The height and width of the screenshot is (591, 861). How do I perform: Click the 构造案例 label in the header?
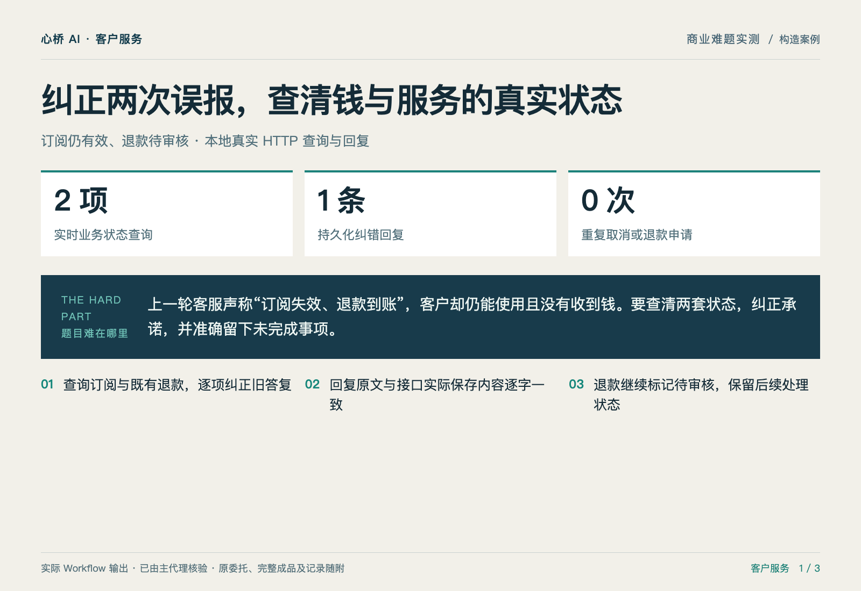(x=799, y=39)
